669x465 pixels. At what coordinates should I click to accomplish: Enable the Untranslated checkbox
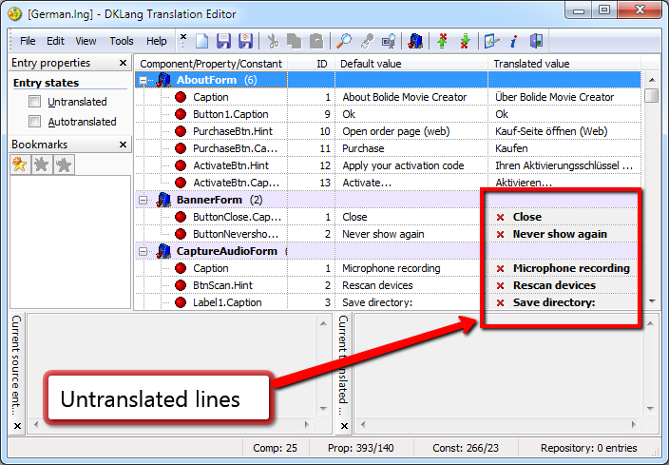click(x=35, y=102)
